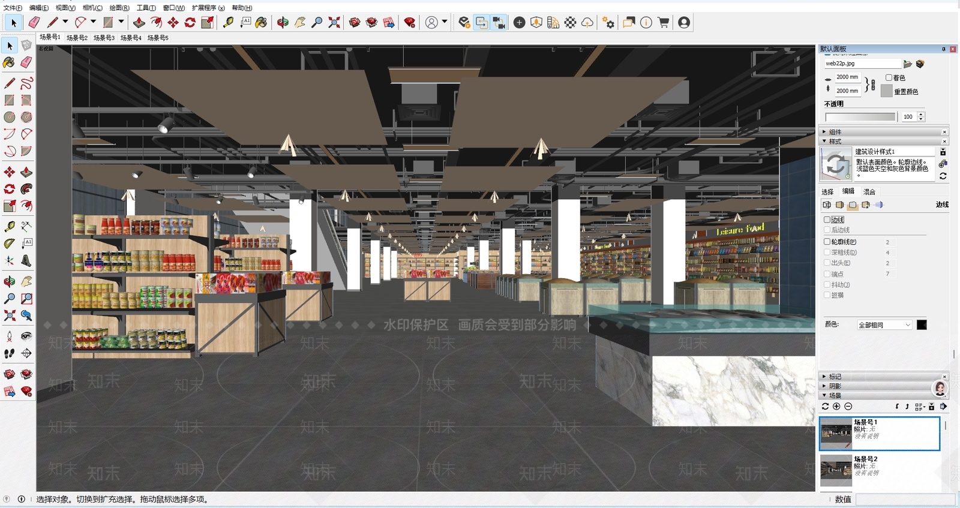960x508 pixels.
Task: Browse for material image file folder icon
Action: 908,64
